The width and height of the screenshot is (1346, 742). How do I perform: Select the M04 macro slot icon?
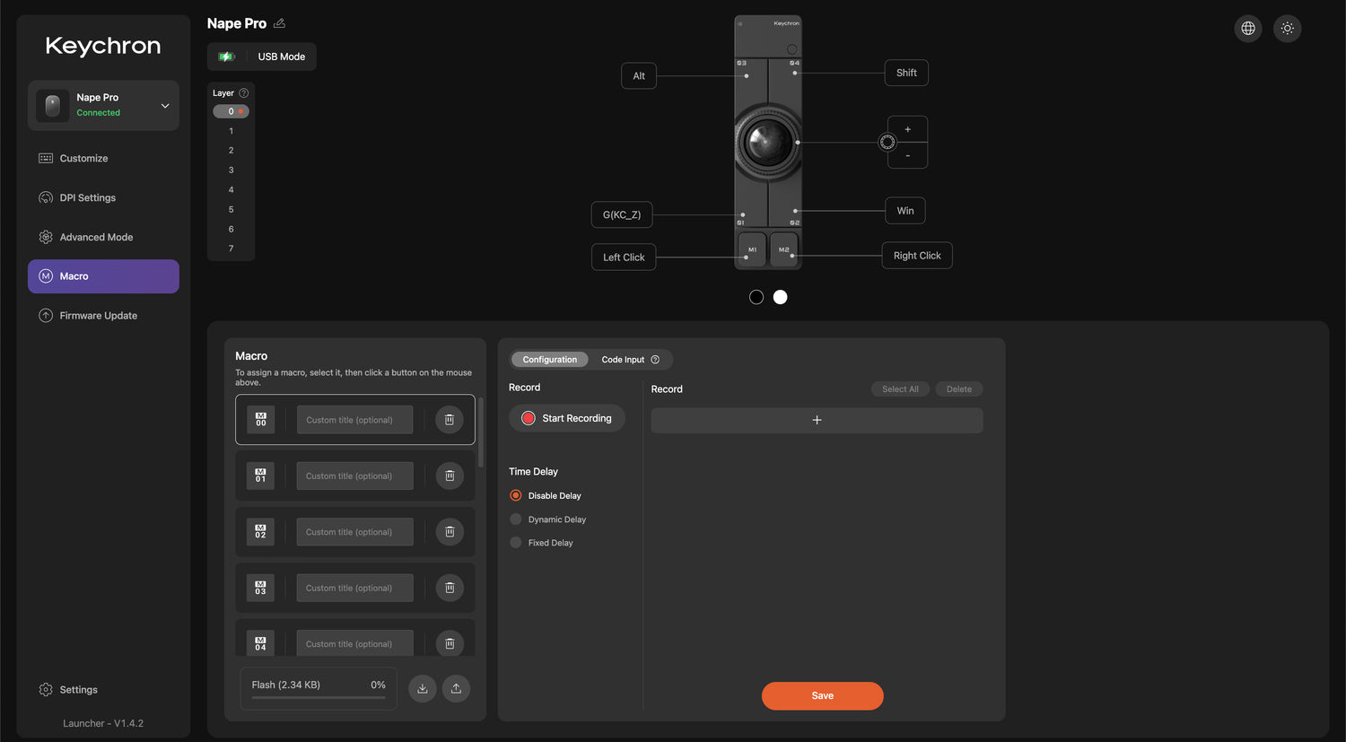tap(261, 643)
